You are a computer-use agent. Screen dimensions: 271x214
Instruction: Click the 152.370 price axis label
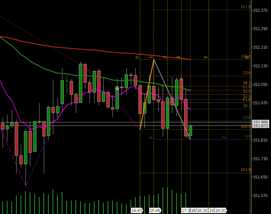point(260,10)
